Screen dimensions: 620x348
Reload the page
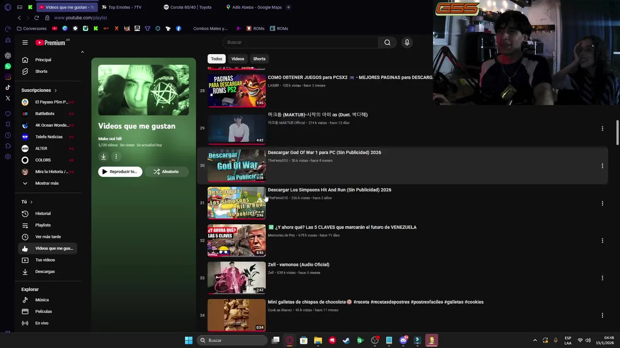point(36,18)
